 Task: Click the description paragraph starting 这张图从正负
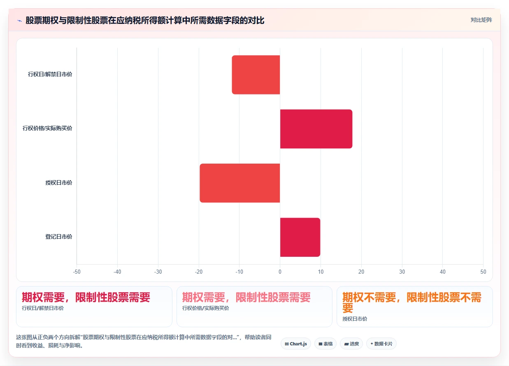pyautogui.click(x=144, y=341)
